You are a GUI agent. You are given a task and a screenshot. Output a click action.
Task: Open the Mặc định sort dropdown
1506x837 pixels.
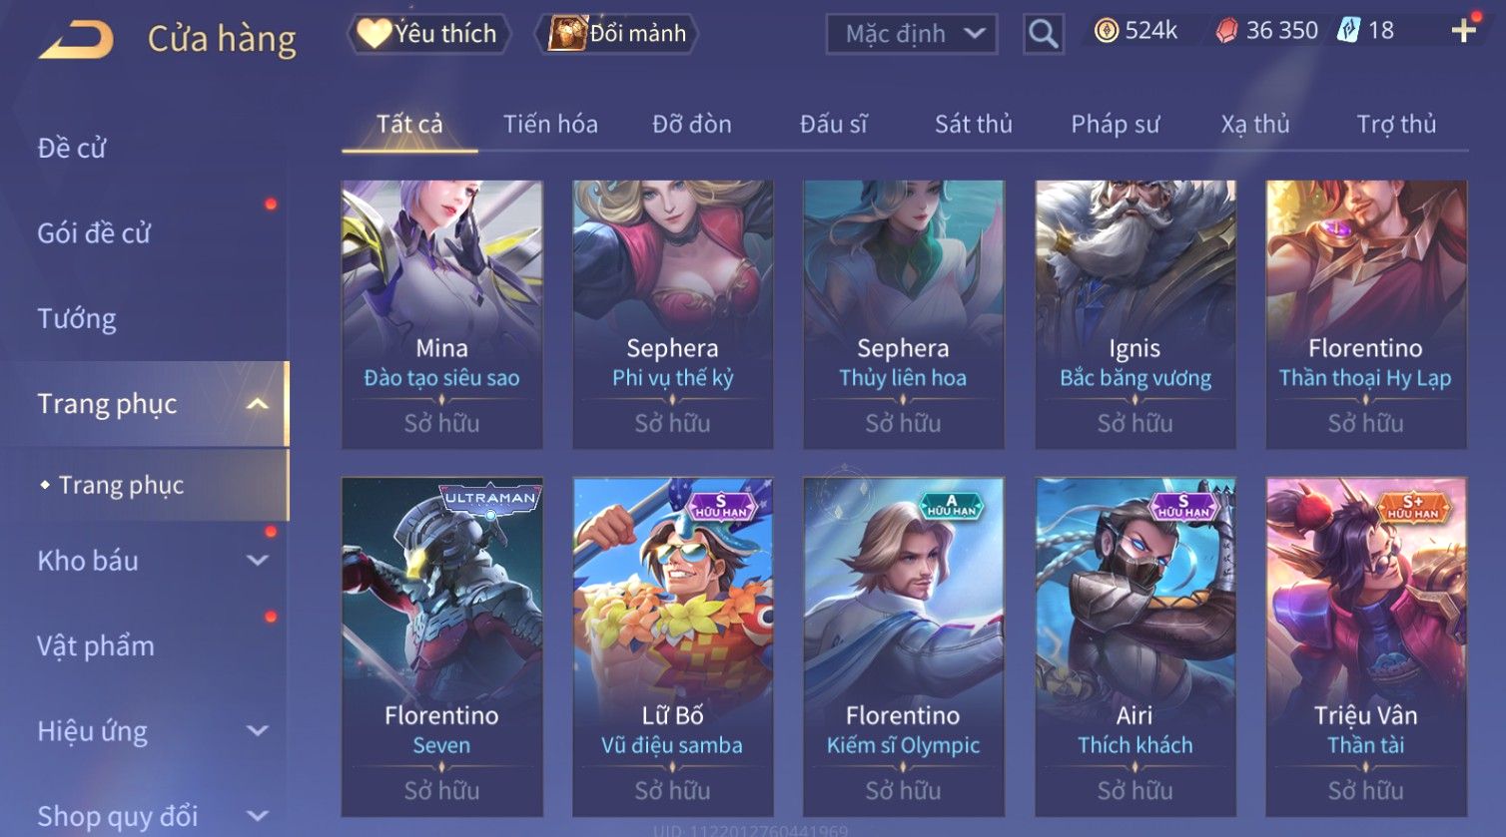pyautogui.click(x=912, y=34)
